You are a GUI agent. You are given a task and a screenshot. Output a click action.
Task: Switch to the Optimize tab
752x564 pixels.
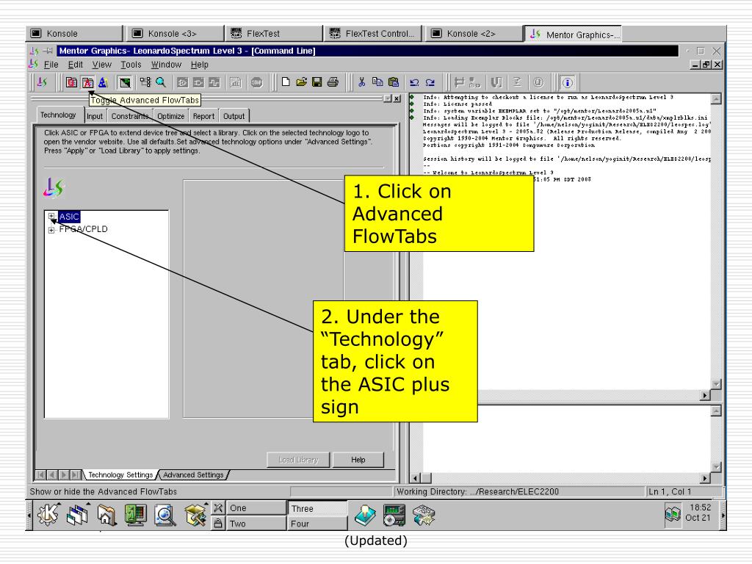[170, 116]
